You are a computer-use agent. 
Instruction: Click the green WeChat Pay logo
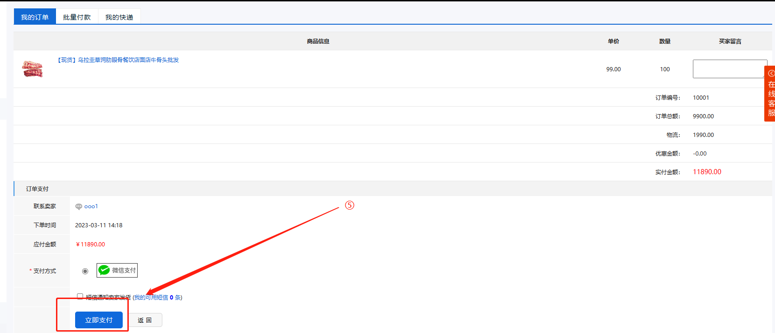(x=104, y=270)
